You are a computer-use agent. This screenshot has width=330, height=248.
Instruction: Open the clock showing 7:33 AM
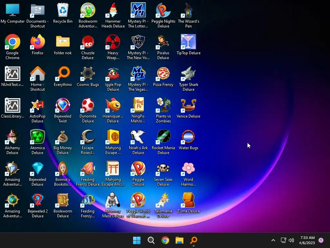pos(307,240)
